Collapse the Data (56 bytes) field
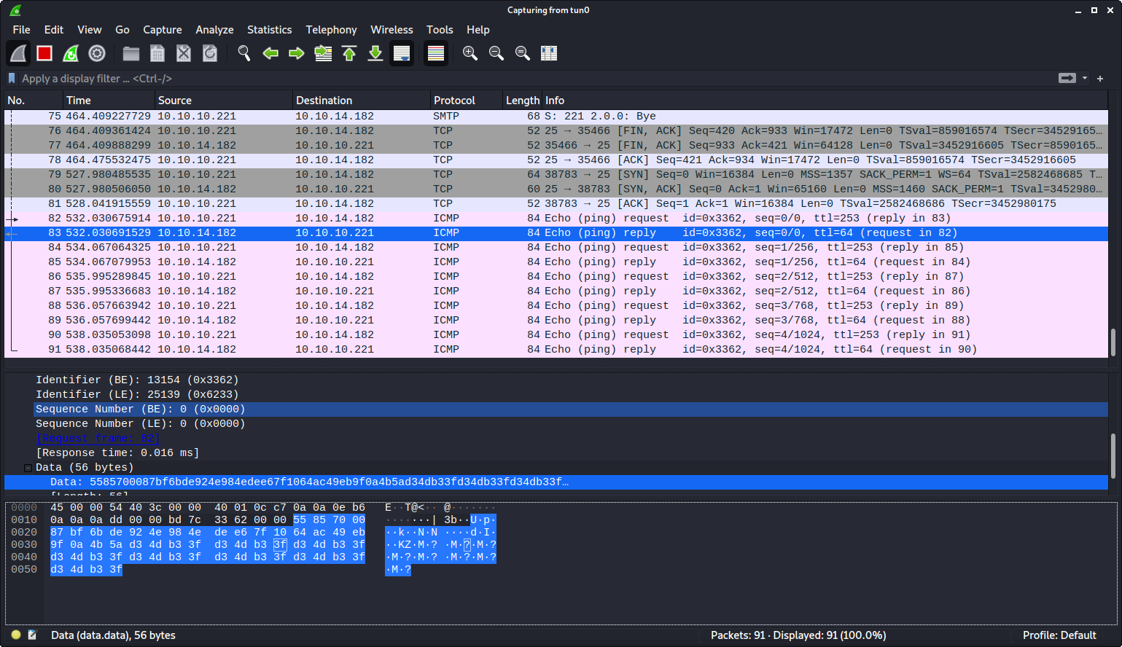1122x647 pixels. click(x=26, y=467)
